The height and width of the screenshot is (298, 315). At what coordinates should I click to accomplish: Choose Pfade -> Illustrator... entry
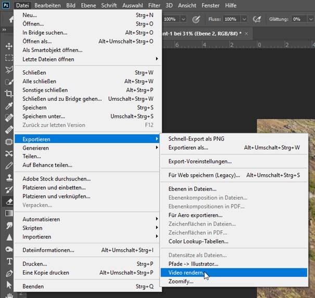234,264
